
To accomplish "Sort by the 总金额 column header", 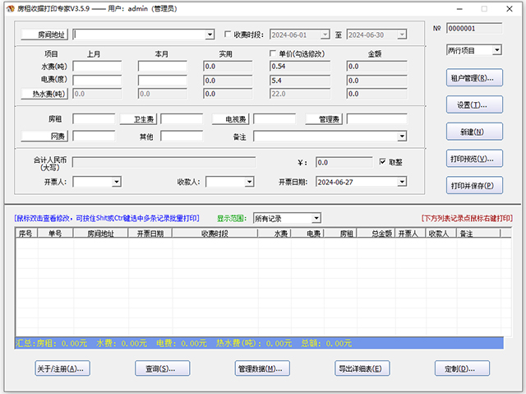I will (376, 234).
